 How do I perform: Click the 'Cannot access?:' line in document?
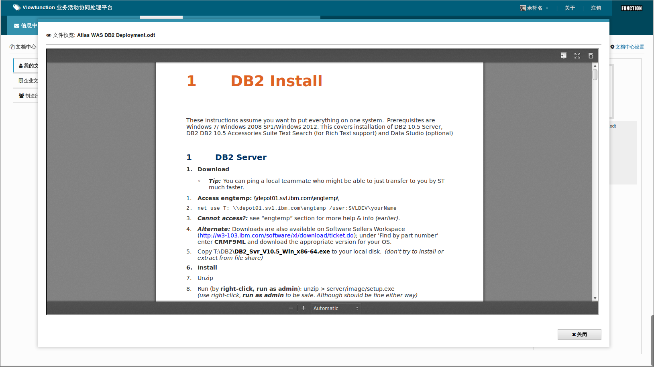(x=299, y=218)
